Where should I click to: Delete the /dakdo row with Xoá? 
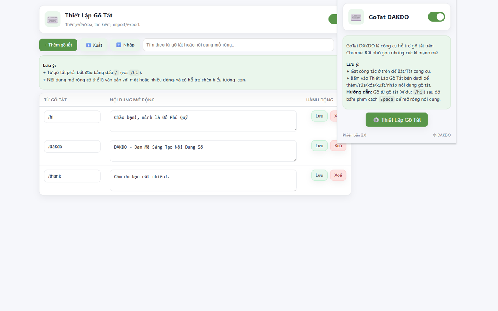[338, 146]
